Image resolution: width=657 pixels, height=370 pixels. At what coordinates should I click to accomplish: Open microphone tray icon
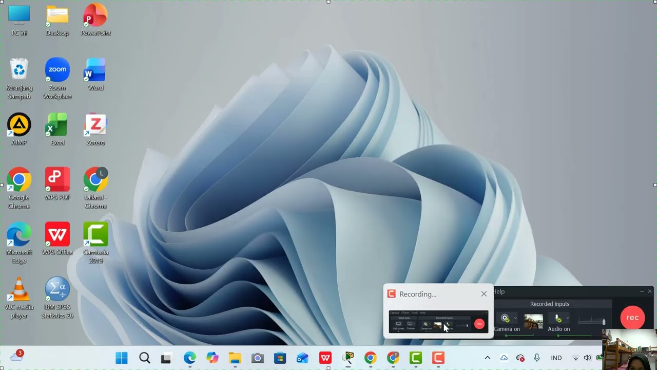coord(537,358)
